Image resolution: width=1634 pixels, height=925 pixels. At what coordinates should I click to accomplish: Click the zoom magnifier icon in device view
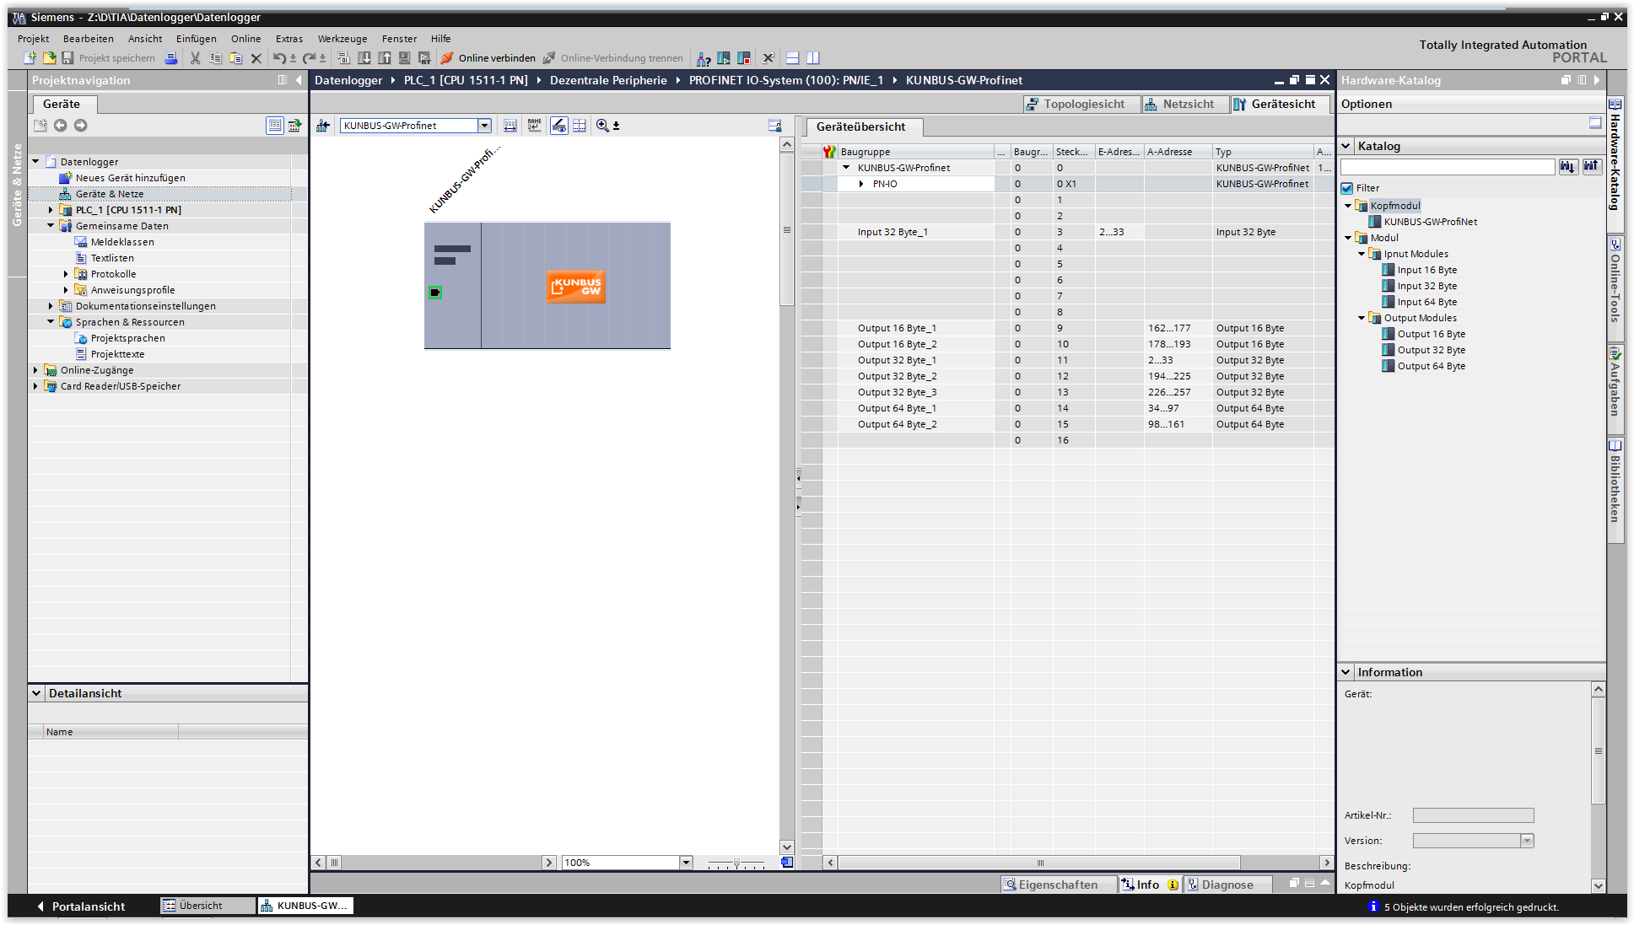(602, 126)
